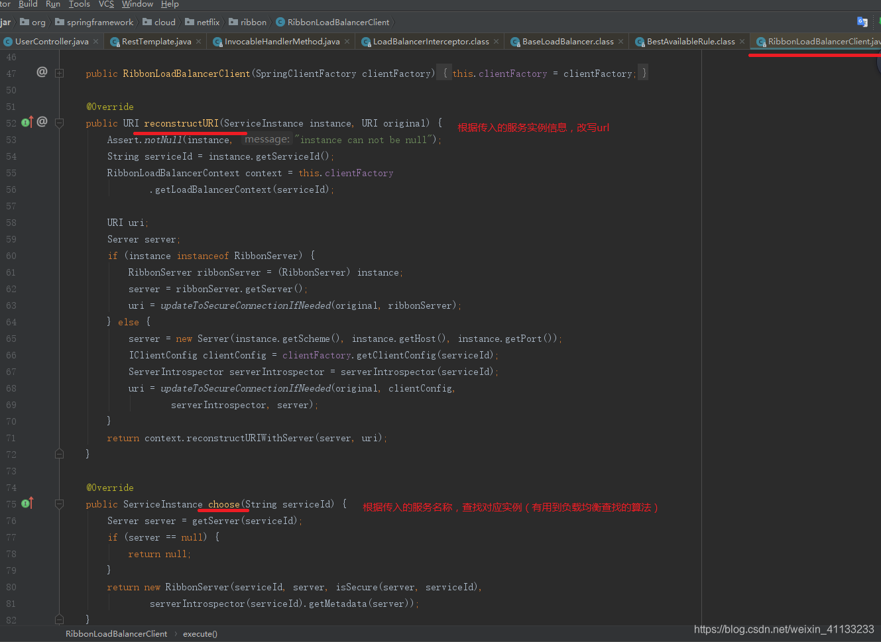Click the getServer call on line 76

[x=217, y=521]
